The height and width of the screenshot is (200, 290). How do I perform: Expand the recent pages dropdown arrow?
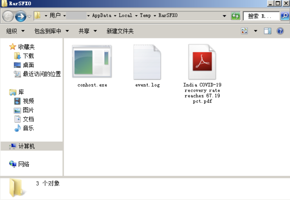tap(29, 16)
